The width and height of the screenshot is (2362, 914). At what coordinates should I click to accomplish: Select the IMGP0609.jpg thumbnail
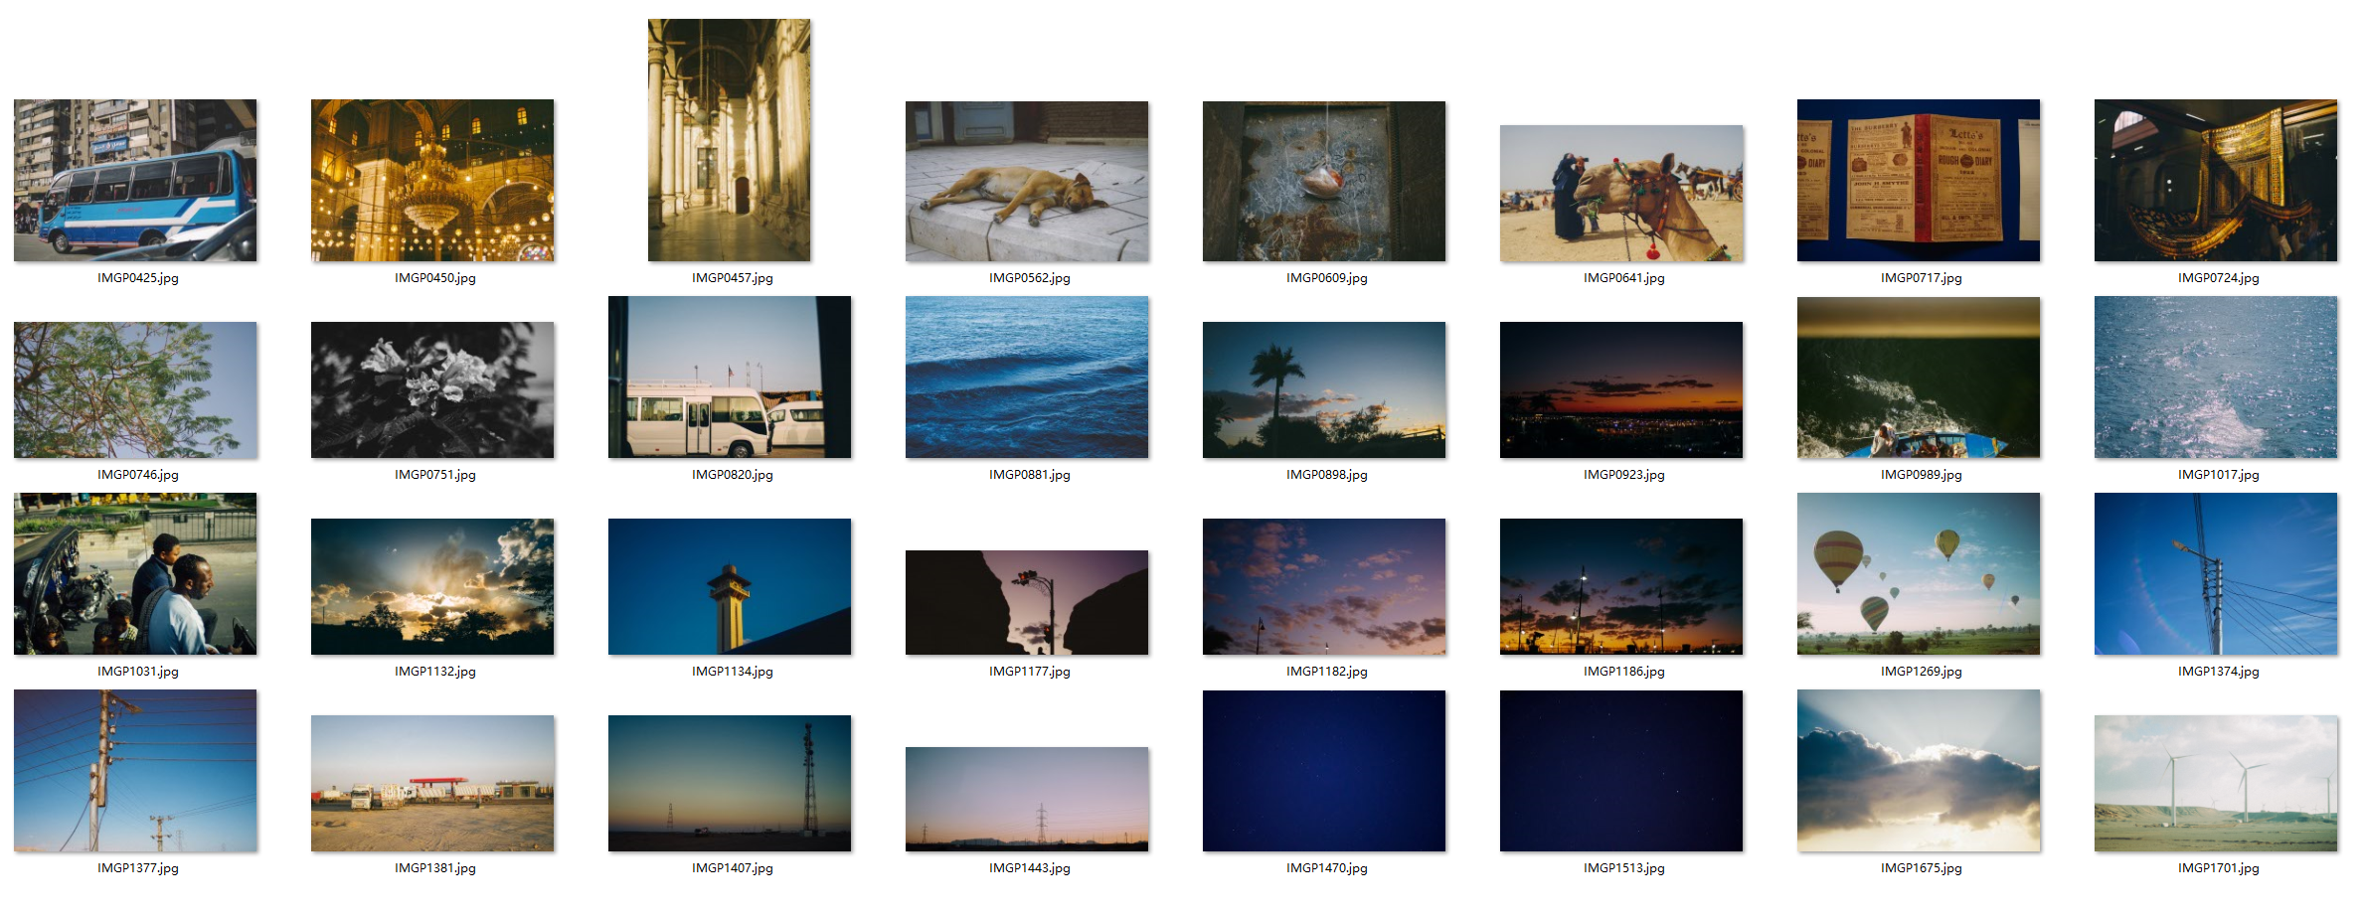1324,181
